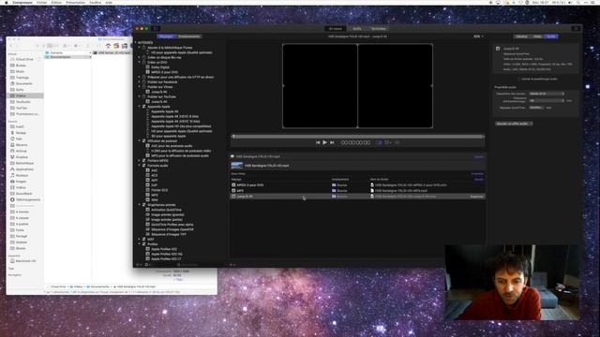Screen dimensions: 600x337
Task: Select Séquence d'images TIFF setting
Action: coord(169,234)
